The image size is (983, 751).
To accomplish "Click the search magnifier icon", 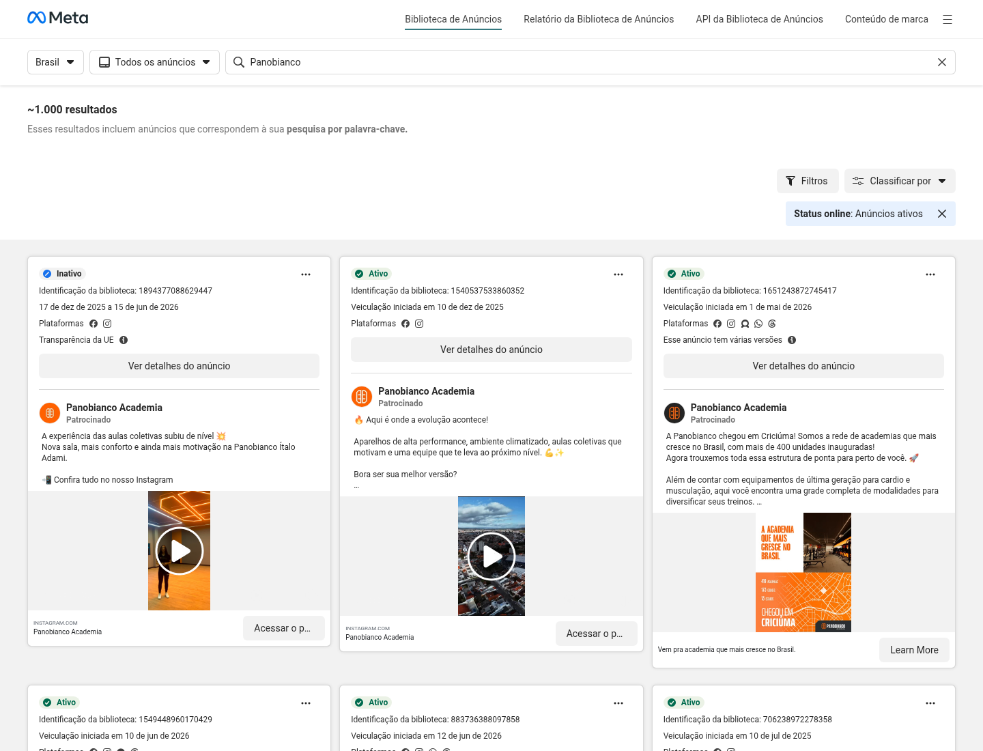I will click(x=239, y=62).
